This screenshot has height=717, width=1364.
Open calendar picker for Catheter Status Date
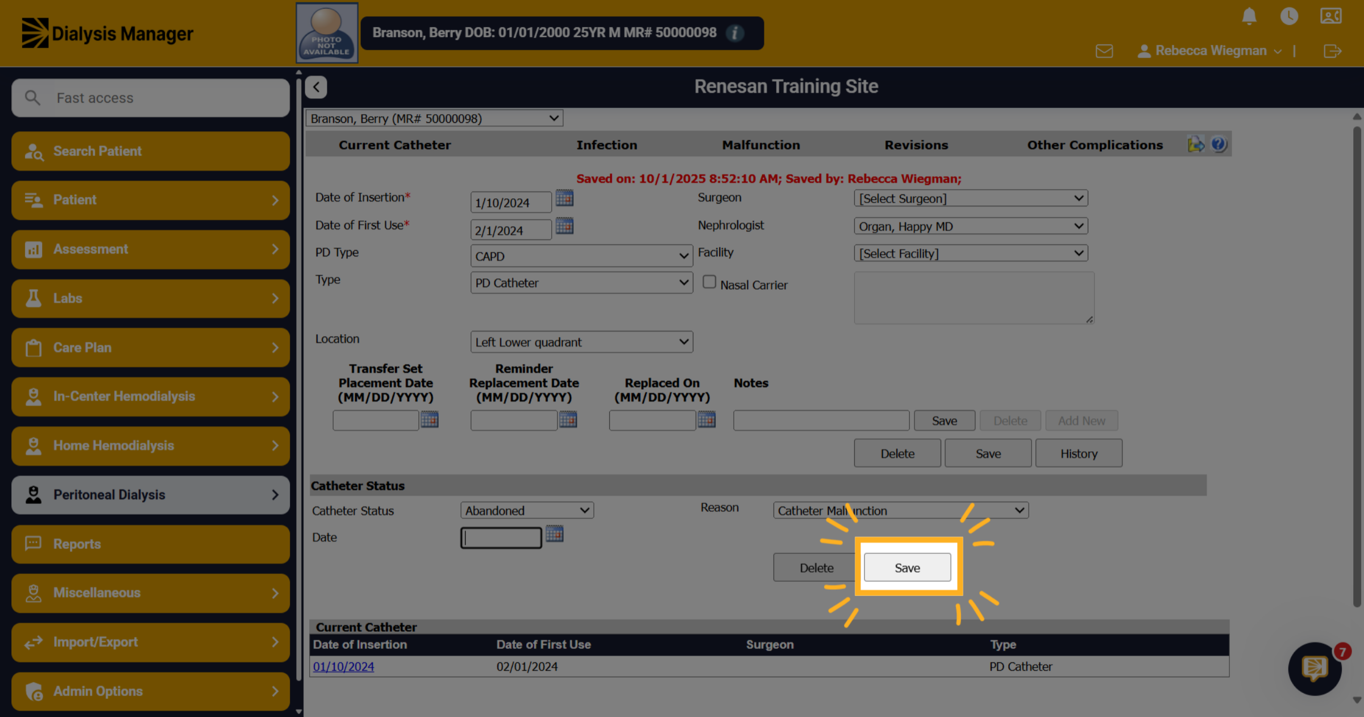(x=555, y=533)
